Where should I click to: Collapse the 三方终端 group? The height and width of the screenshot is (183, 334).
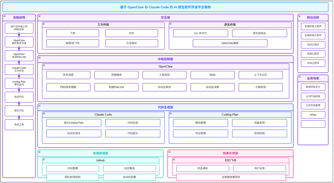pos(44,24)
